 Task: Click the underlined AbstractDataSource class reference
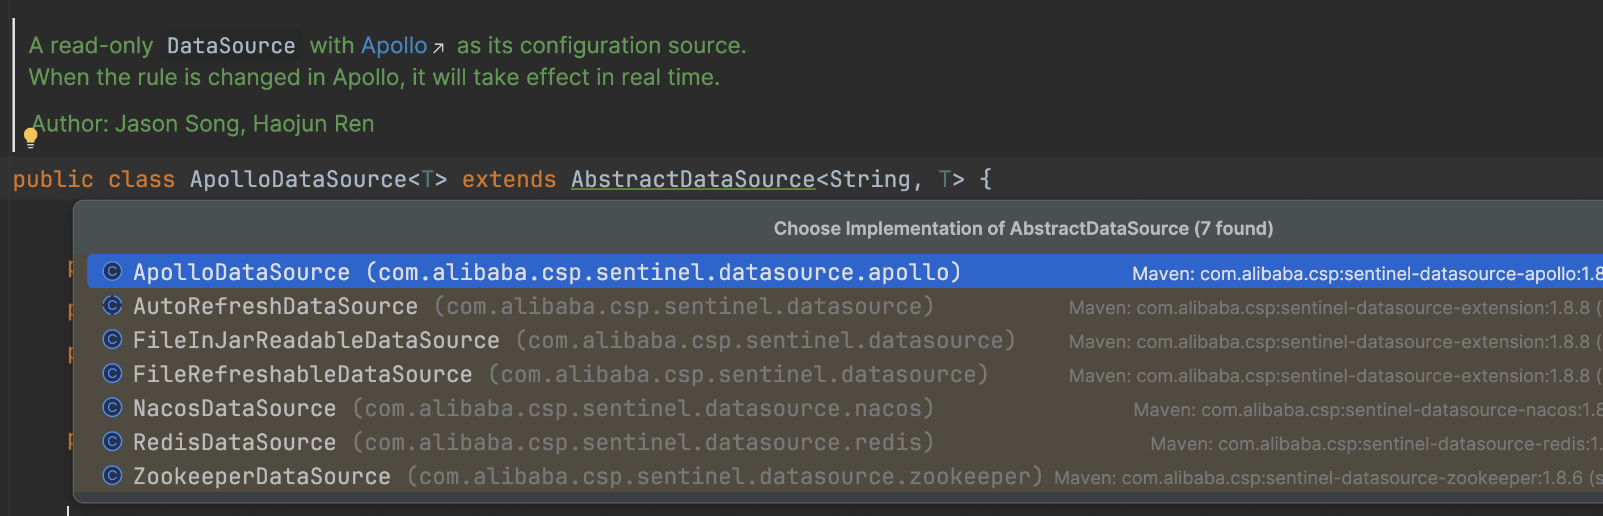point(693,179)
